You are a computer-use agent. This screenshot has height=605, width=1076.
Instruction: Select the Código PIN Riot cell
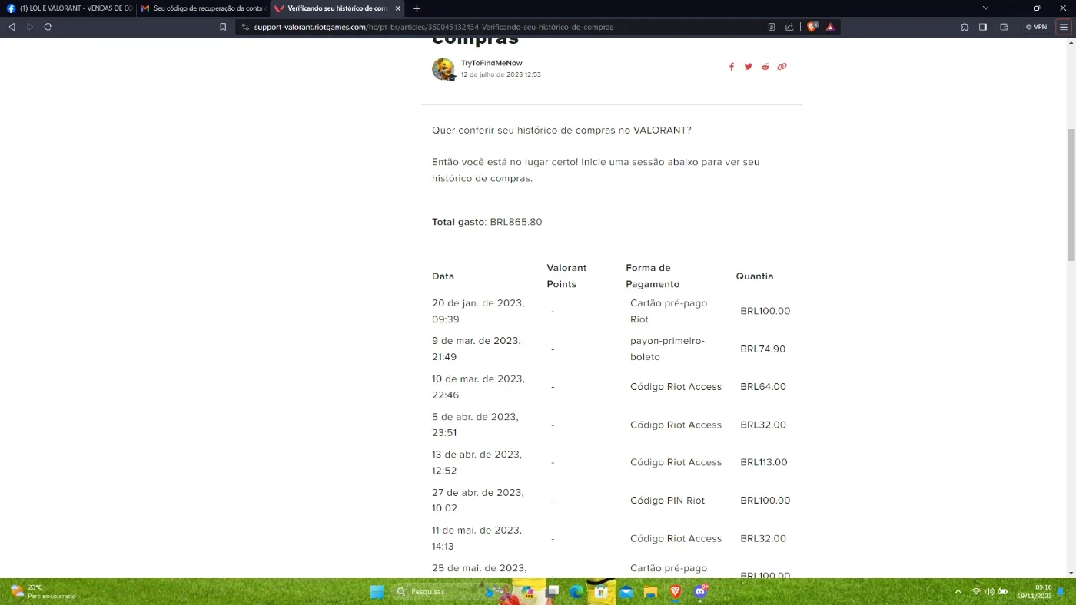(667, 501)
